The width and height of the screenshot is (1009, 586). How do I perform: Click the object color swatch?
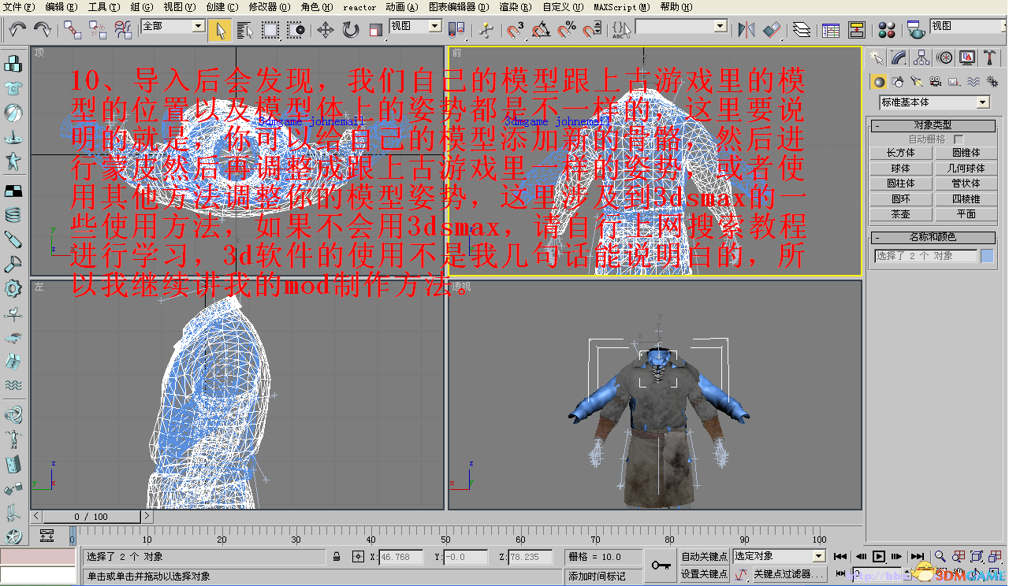point(987,256)
